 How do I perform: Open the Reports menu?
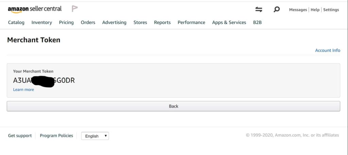coord(162,22)
